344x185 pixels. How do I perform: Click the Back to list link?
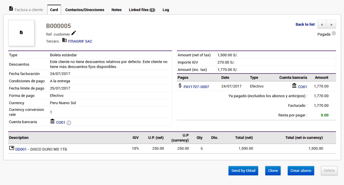[305, 25]
